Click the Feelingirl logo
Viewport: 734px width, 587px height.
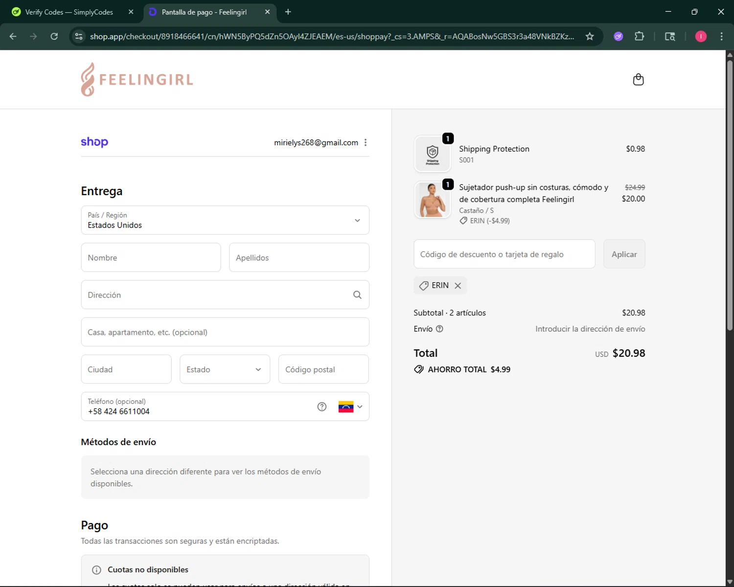coord(137,79)
